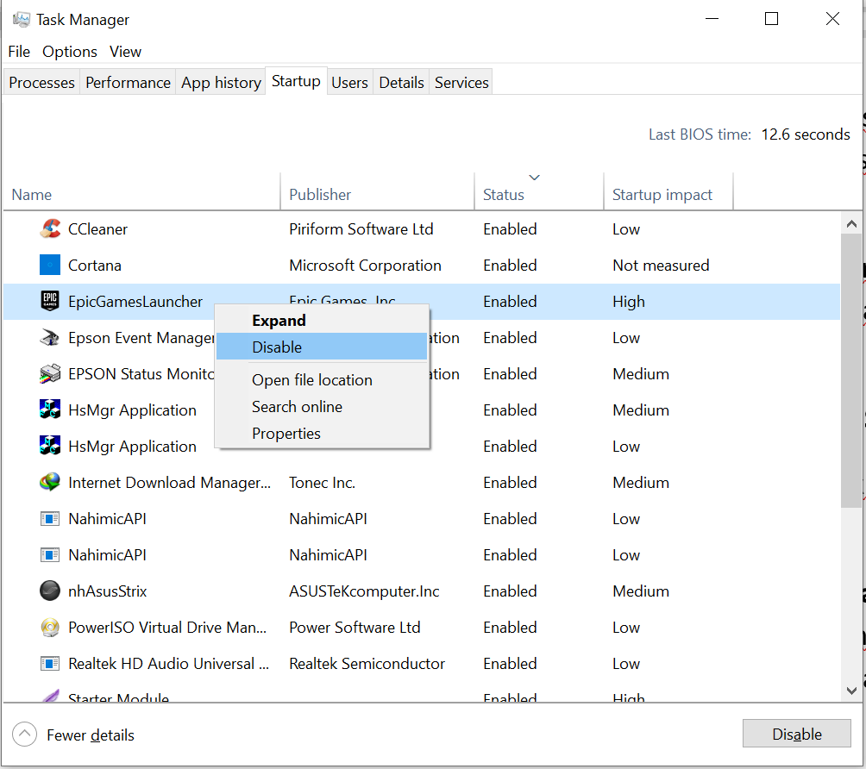Select the Internet Download Manager entry
This screenshot has height=769, width=866.
click(x=170, y=482)
